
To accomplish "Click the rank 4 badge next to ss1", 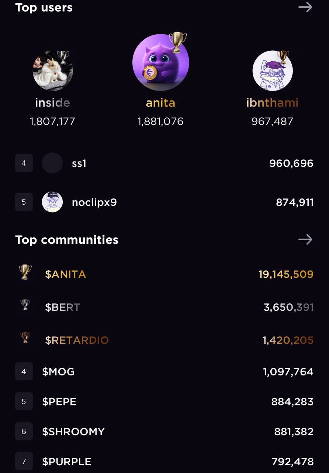I will click(x=24, y=163).
